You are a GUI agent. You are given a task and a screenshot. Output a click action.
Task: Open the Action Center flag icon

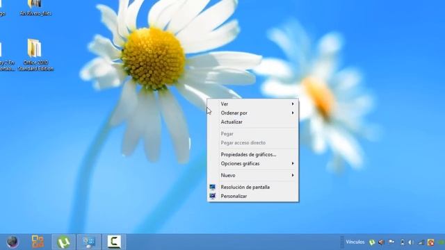coord(391,242)
